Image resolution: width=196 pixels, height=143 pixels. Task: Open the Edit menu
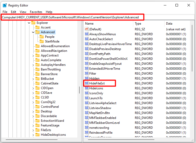[14, 12]
